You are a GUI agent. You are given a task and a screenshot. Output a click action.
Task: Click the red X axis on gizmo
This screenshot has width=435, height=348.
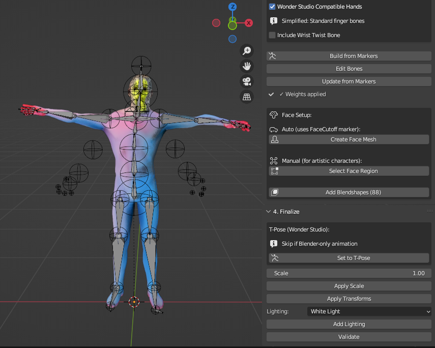(249, 23)
